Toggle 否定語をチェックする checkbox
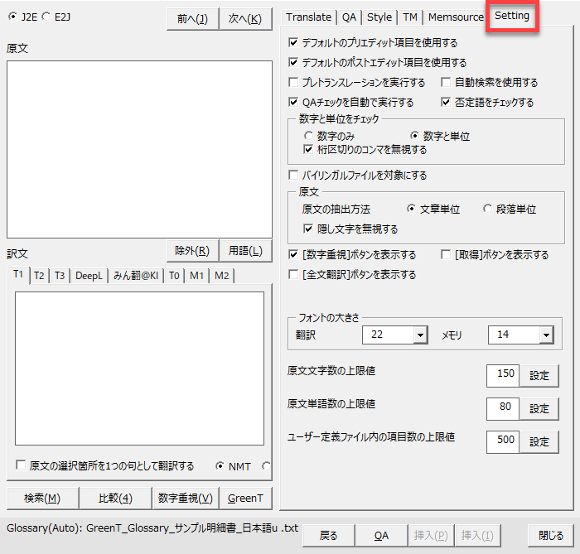Viewport: 580px width, 554px height. click(447, 103)
